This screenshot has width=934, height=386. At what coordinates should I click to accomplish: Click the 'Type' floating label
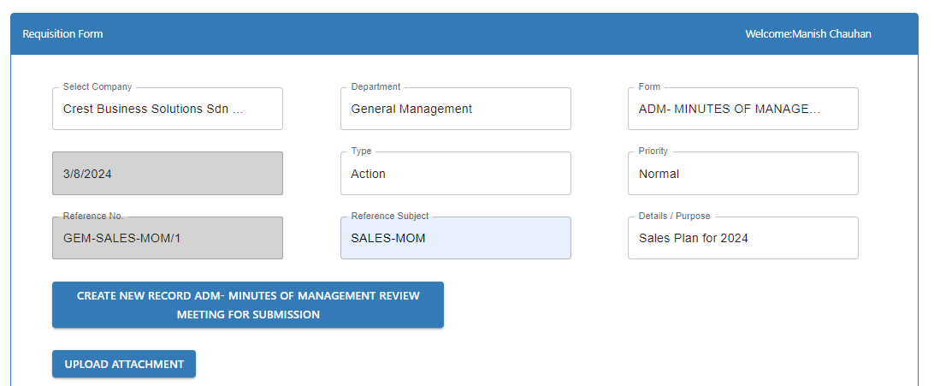[x=361, y=151]
